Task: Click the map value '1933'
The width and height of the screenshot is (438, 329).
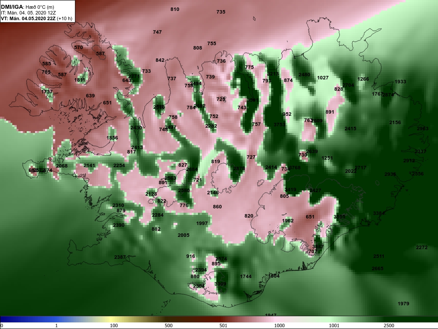Action: [x=400, y=82]
